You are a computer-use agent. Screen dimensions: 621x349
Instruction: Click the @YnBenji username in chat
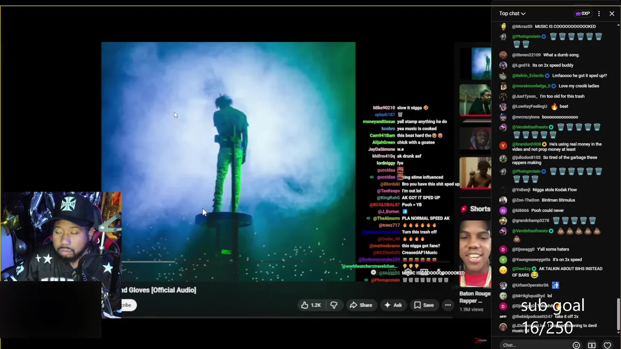point(520,190)
